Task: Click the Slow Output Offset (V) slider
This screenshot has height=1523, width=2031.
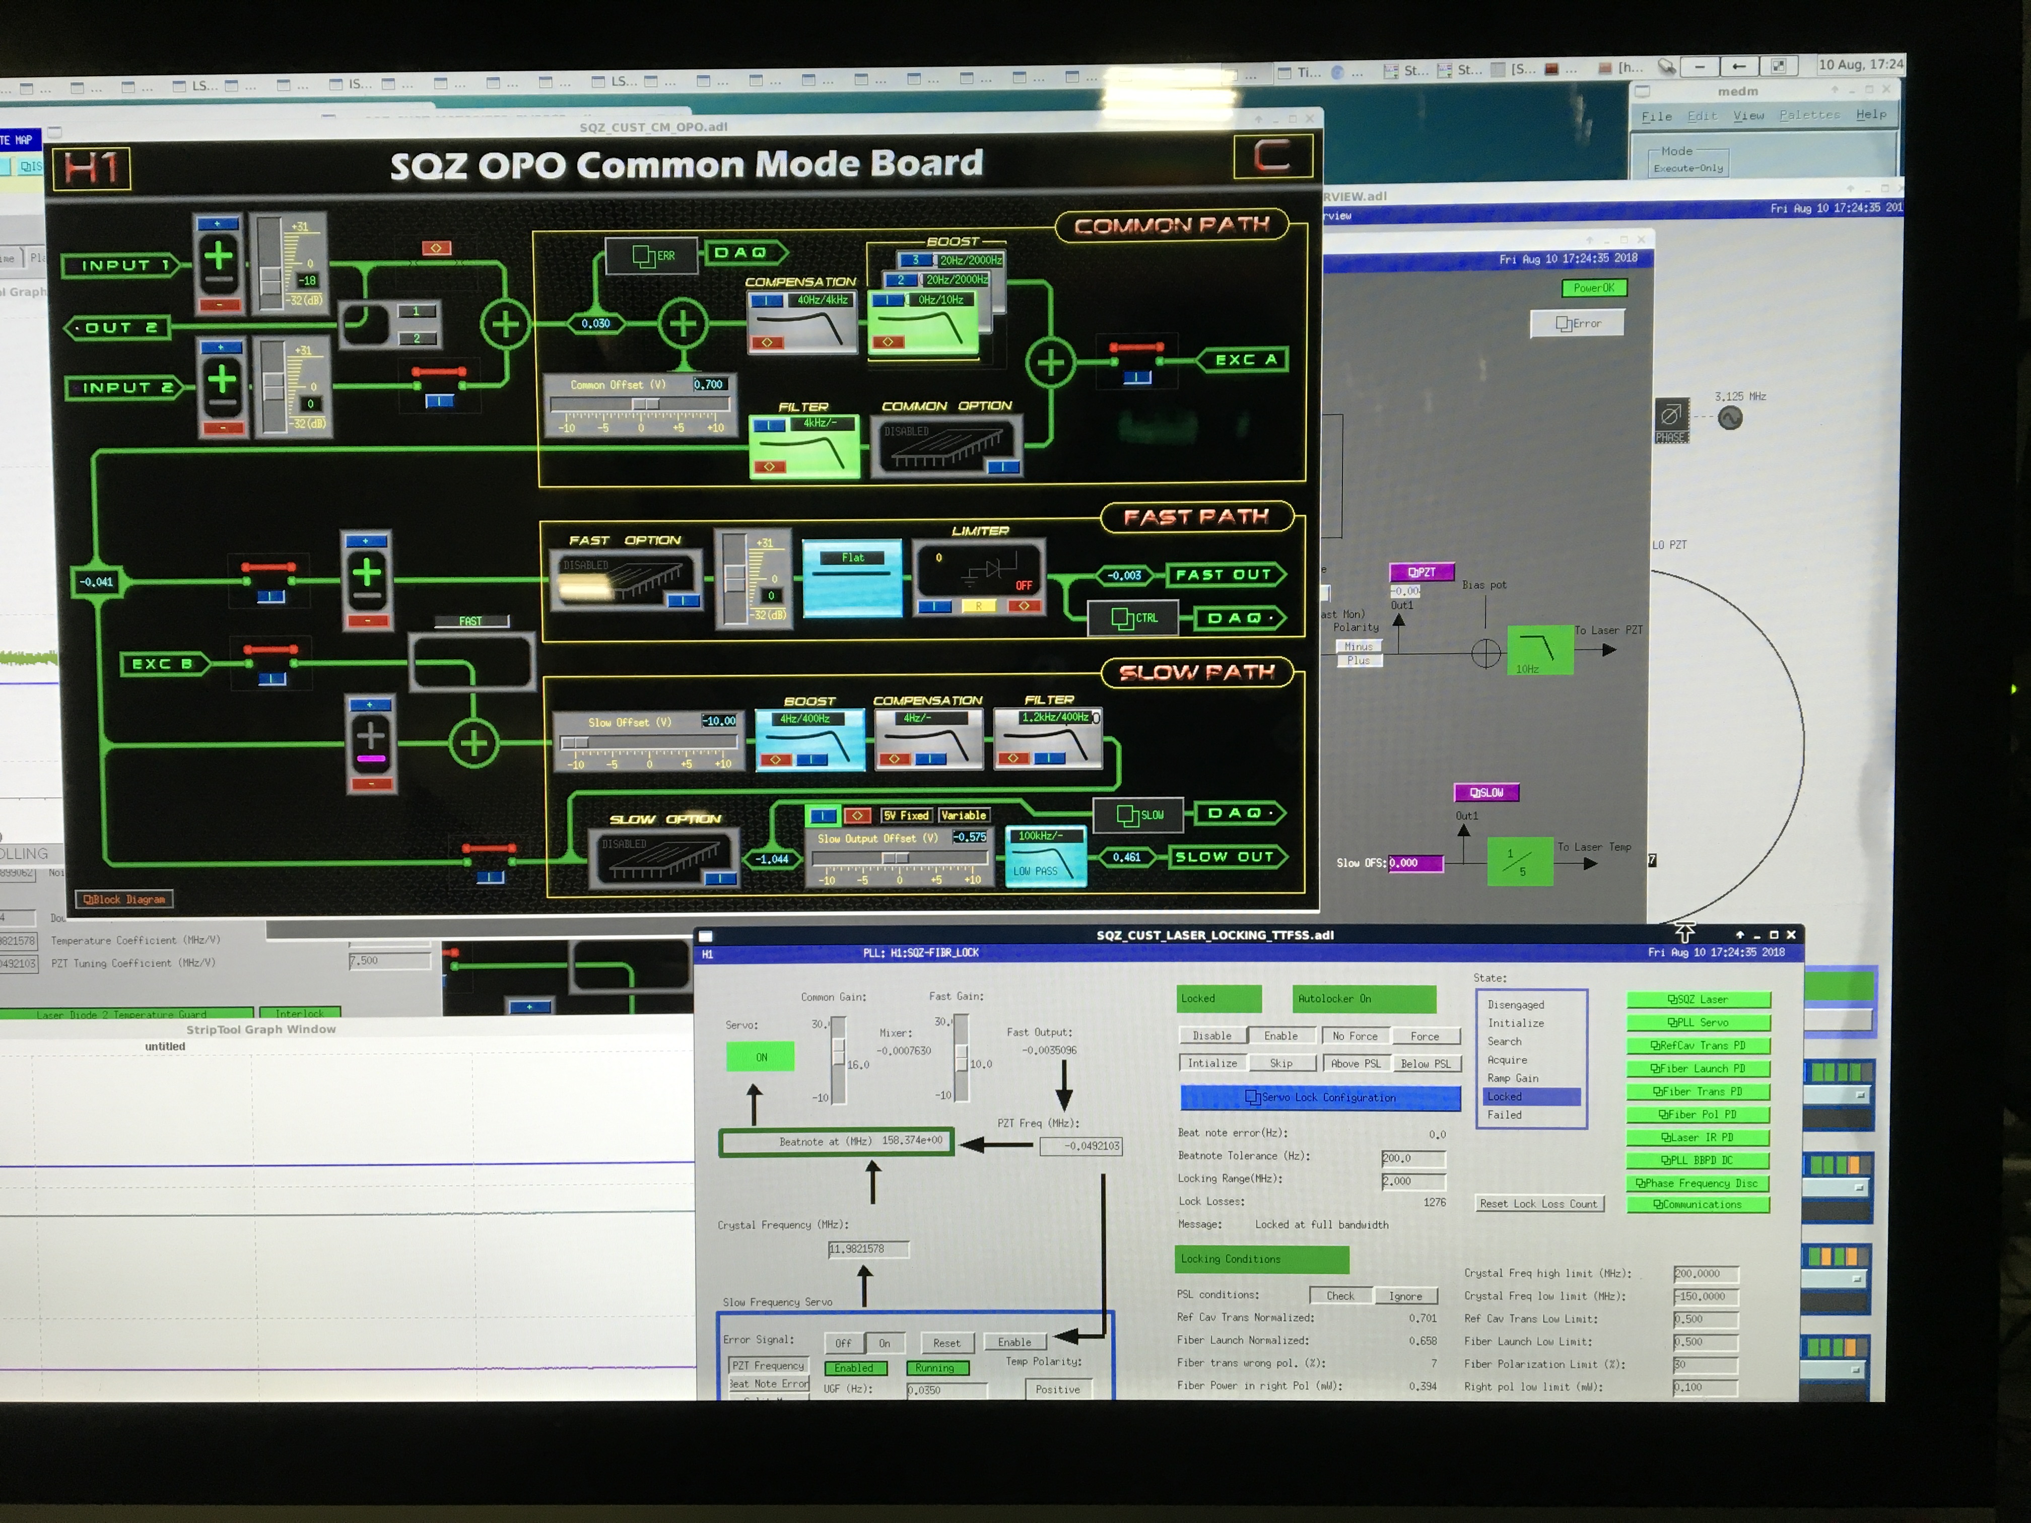Action: (900, 857)
